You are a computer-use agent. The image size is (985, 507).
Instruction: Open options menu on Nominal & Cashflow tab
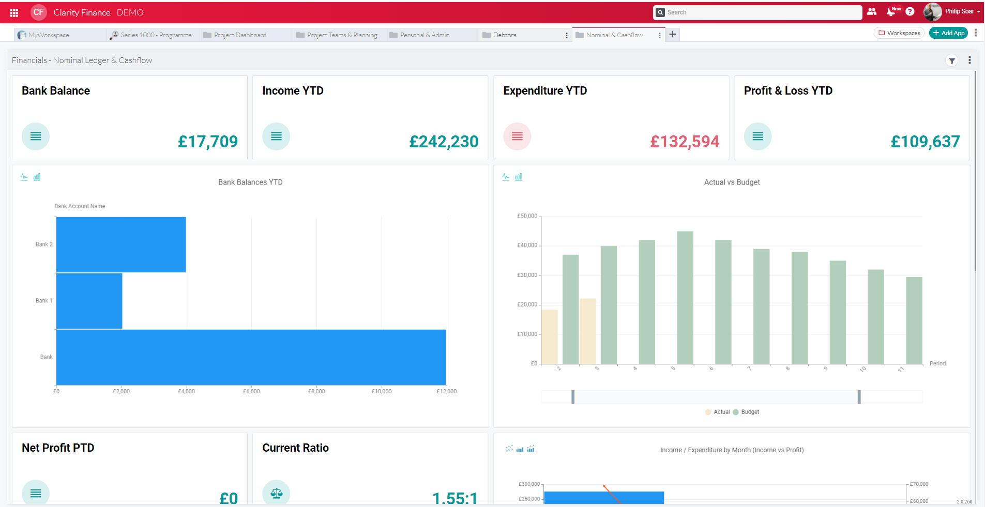pos(659,35)
